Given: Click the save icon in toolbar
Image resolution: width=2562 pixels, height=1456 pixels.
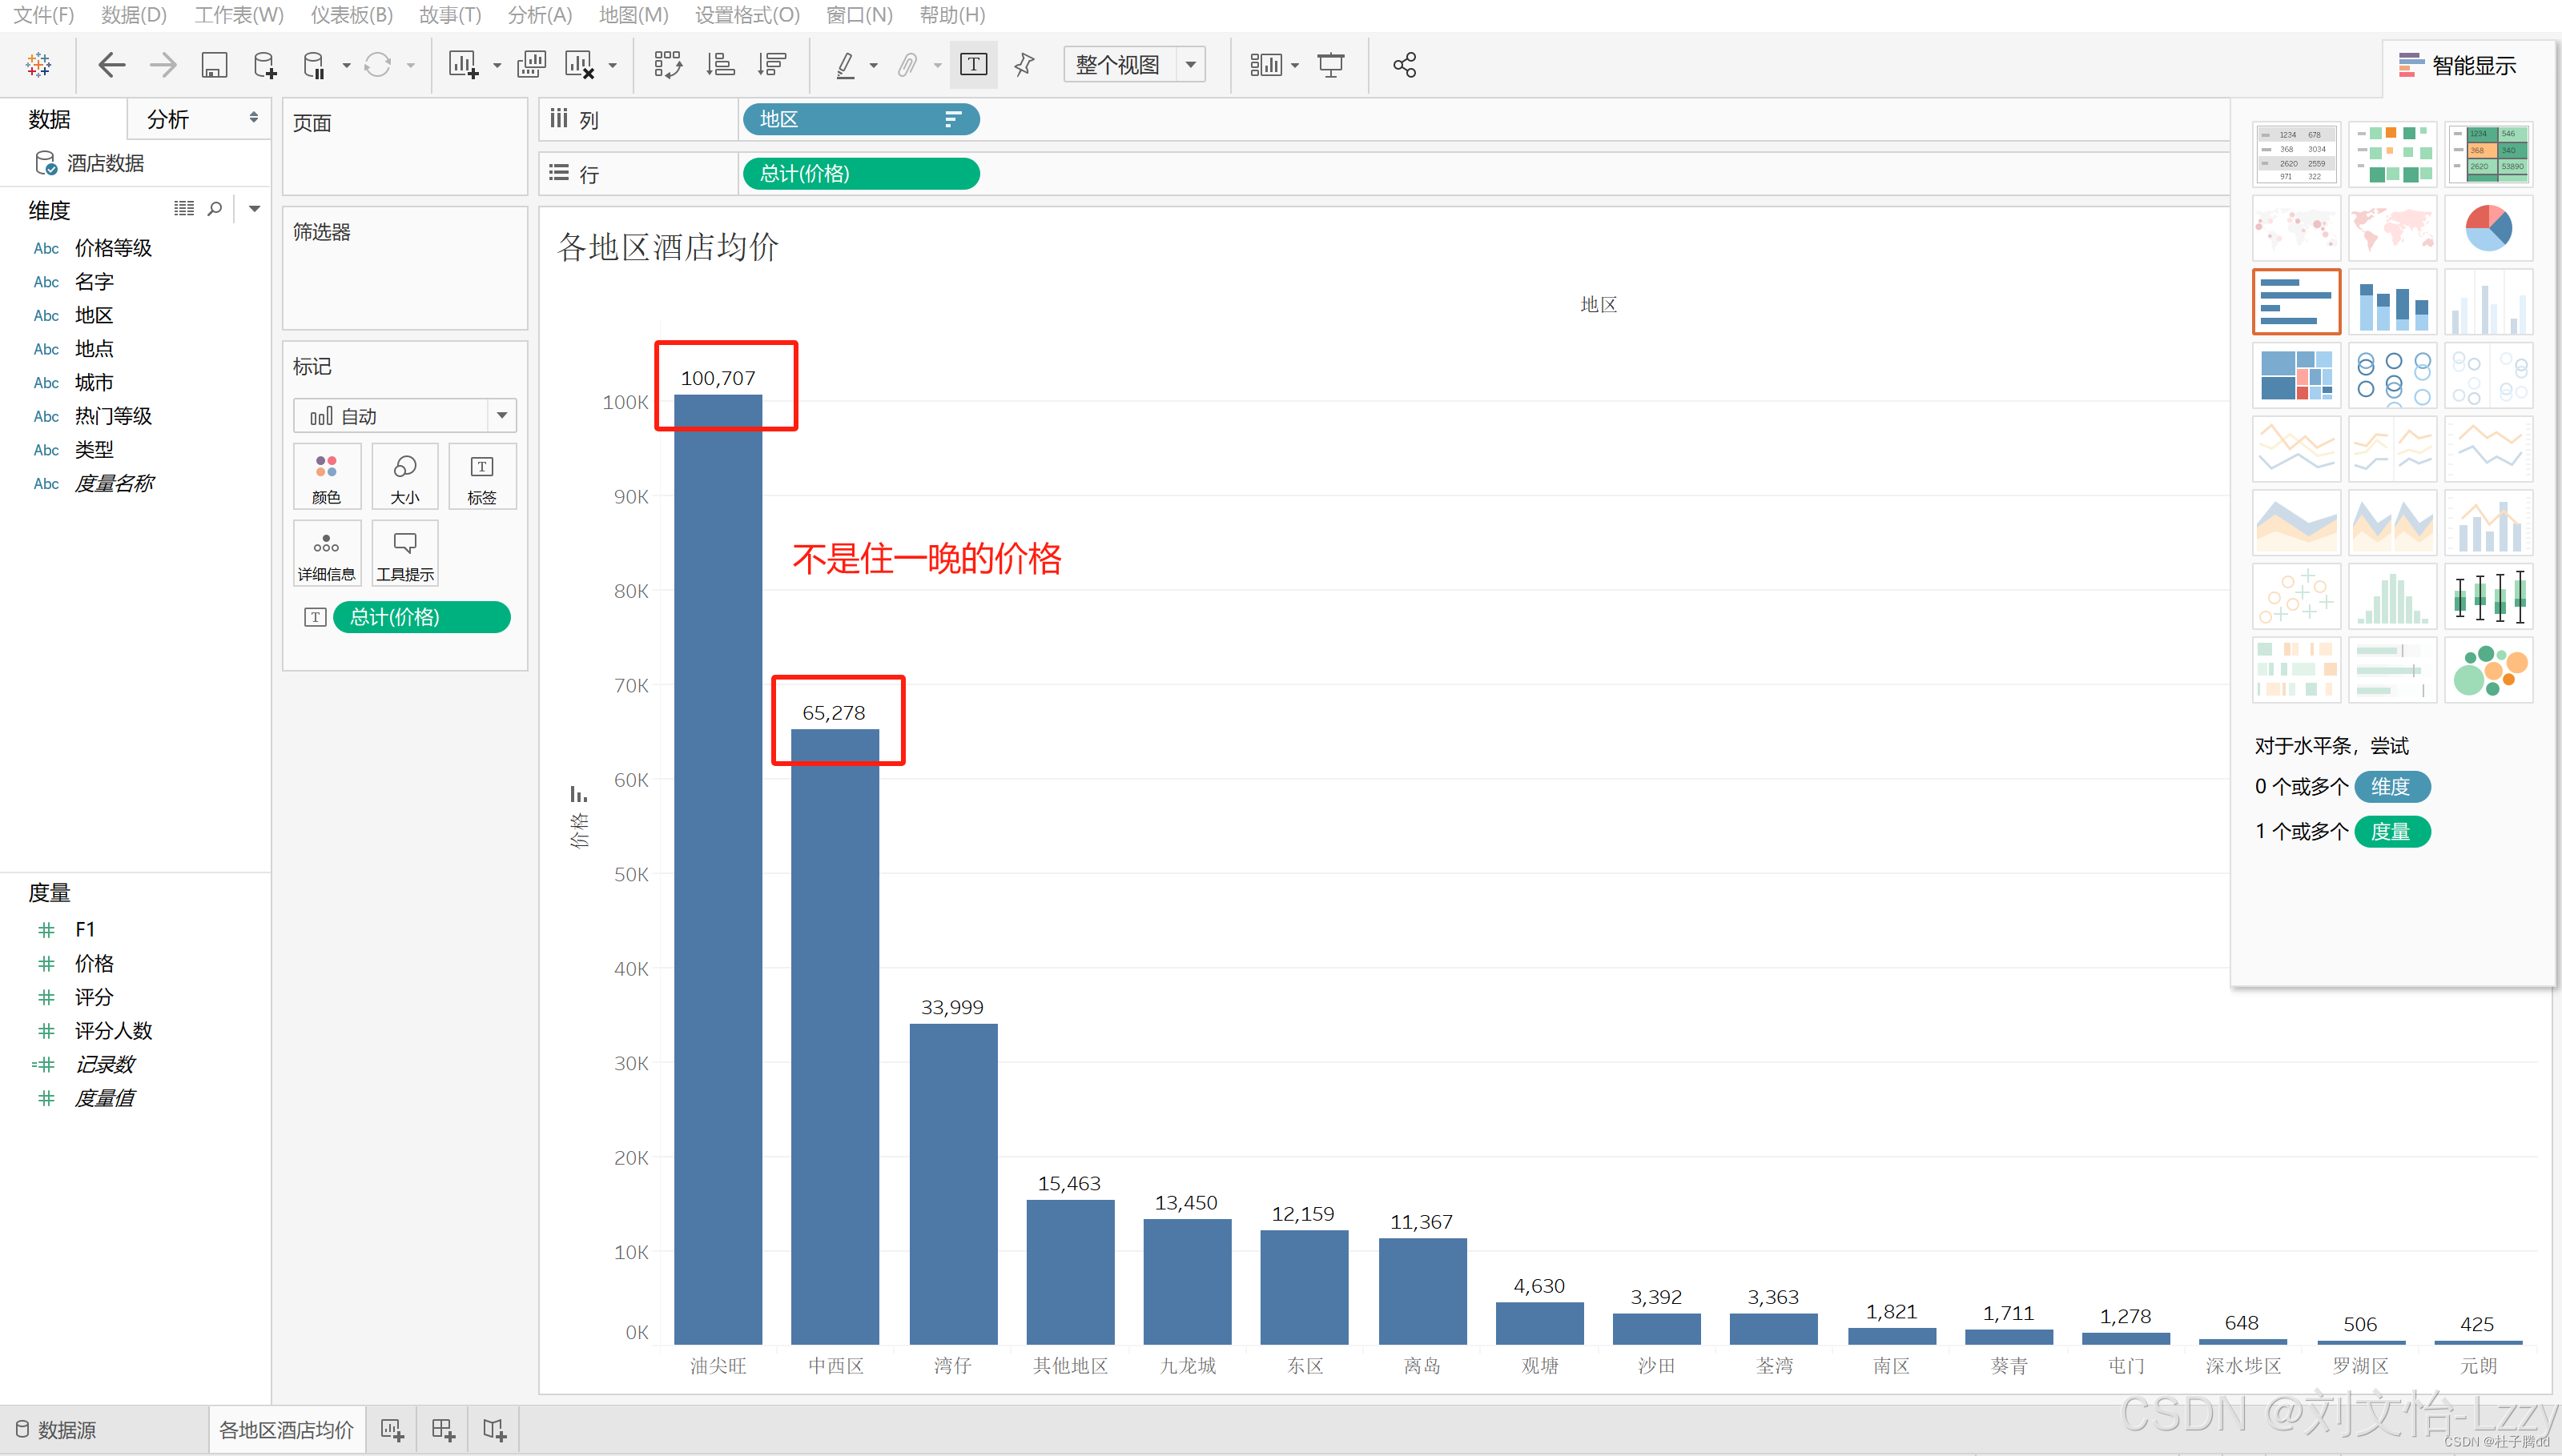Looking at the screenshot, I should (x=214, y=66).
